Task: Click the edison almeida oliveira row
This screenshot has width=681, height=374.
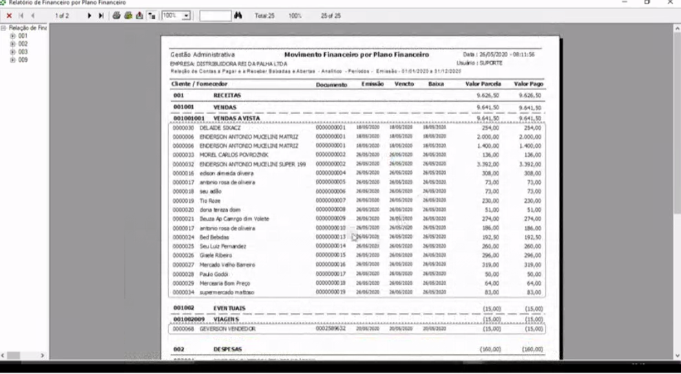Action: click(357, 173)
